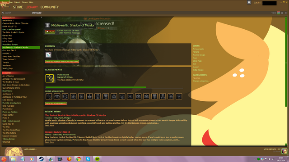Open the View menu

[11, 2]
